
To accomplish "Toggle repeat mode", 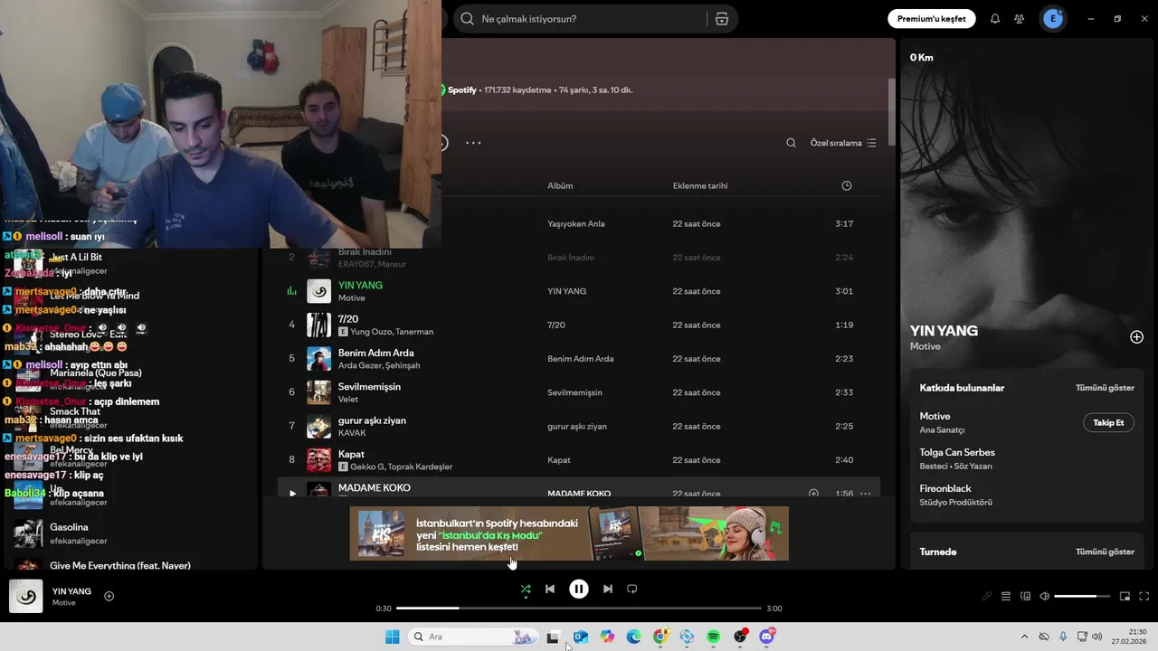I will point(632,589).
